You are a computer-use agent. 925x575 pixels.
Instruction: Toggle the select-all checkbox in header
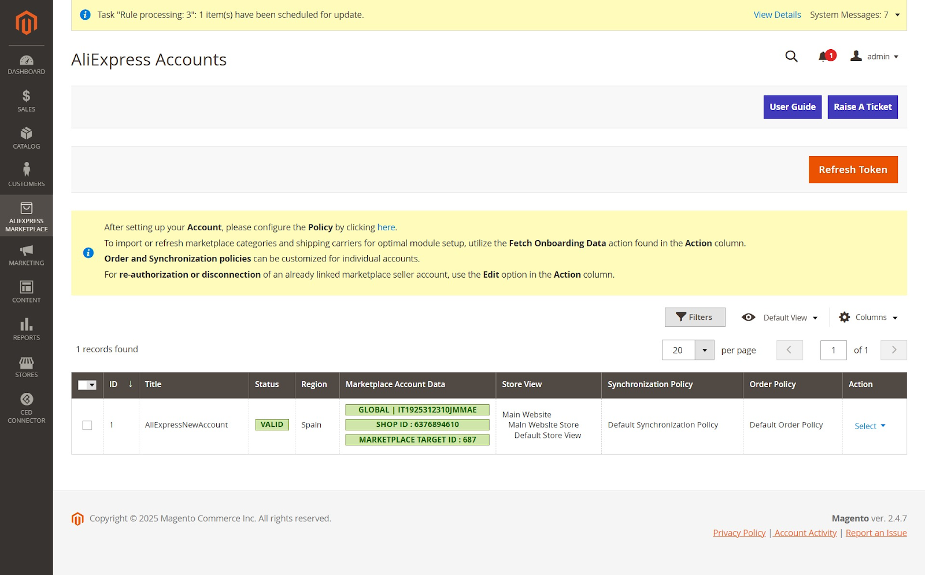83,385
